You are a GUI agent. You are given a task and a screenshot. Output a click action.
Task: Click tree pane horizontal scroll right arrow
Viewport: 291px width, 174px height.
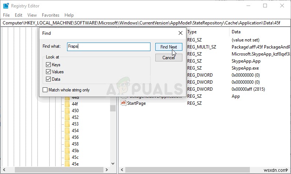[x=106, y=170]
